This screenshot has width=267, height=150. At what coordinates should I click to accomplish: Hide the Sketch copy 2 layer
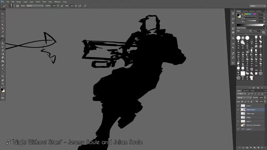[x=238, y=110]
